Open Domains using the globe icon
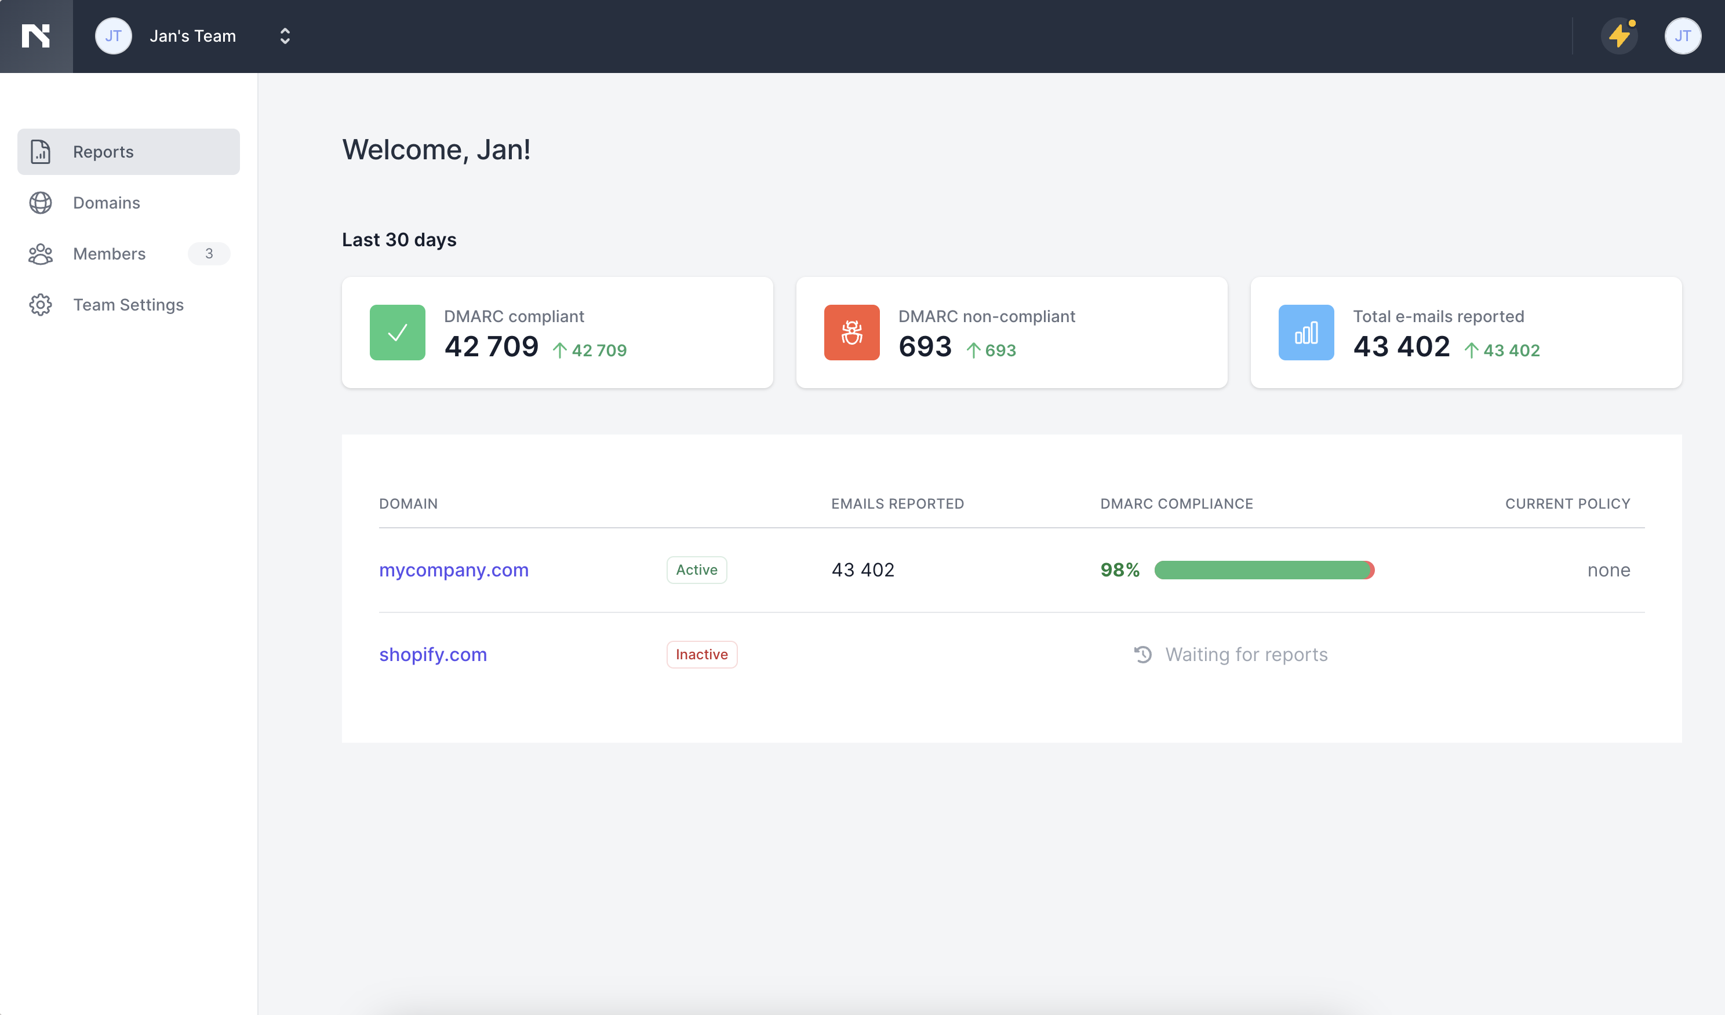 pyautogui.click(x=41, y=202)
